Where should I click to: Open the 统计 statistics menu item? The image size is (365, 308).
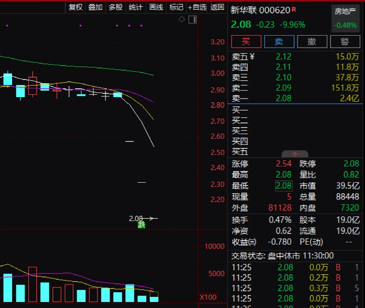coord(136,7)
